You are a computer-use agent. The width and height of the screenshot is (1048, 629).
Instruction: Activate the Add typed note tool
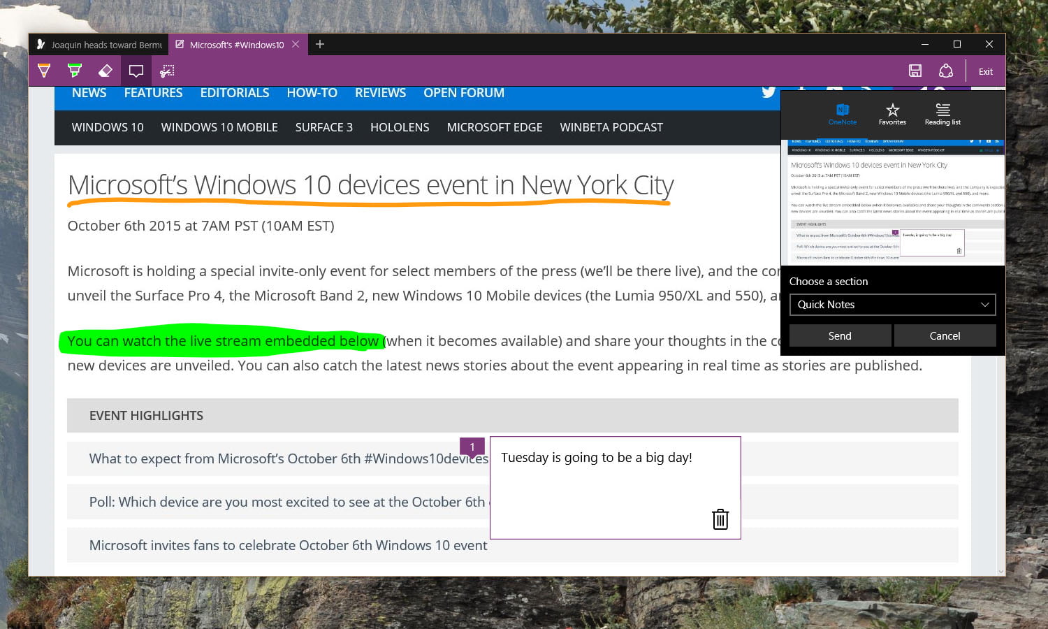coord(136,71)
